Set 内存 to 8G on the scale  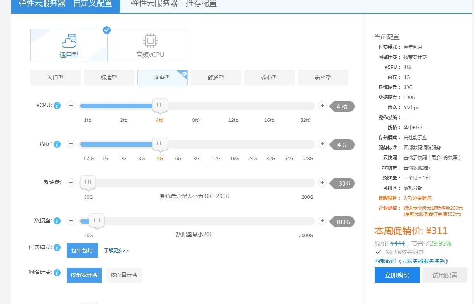[x=197, y=159]
